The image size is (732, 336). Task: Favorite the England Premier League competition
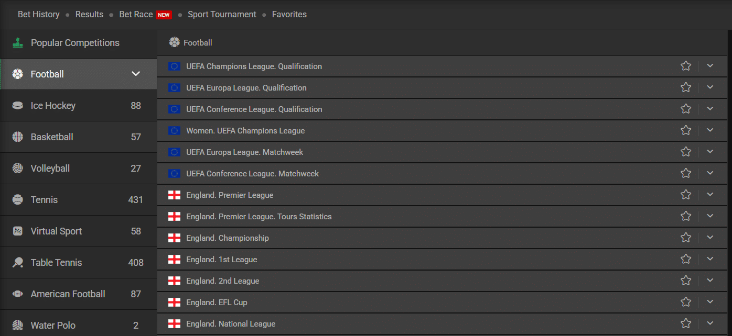click(x=686, y=195)
